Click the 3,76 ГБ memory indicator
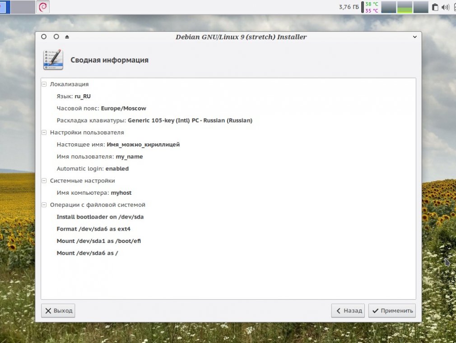The height and width of the screenshot is (343, 456). 349,7
